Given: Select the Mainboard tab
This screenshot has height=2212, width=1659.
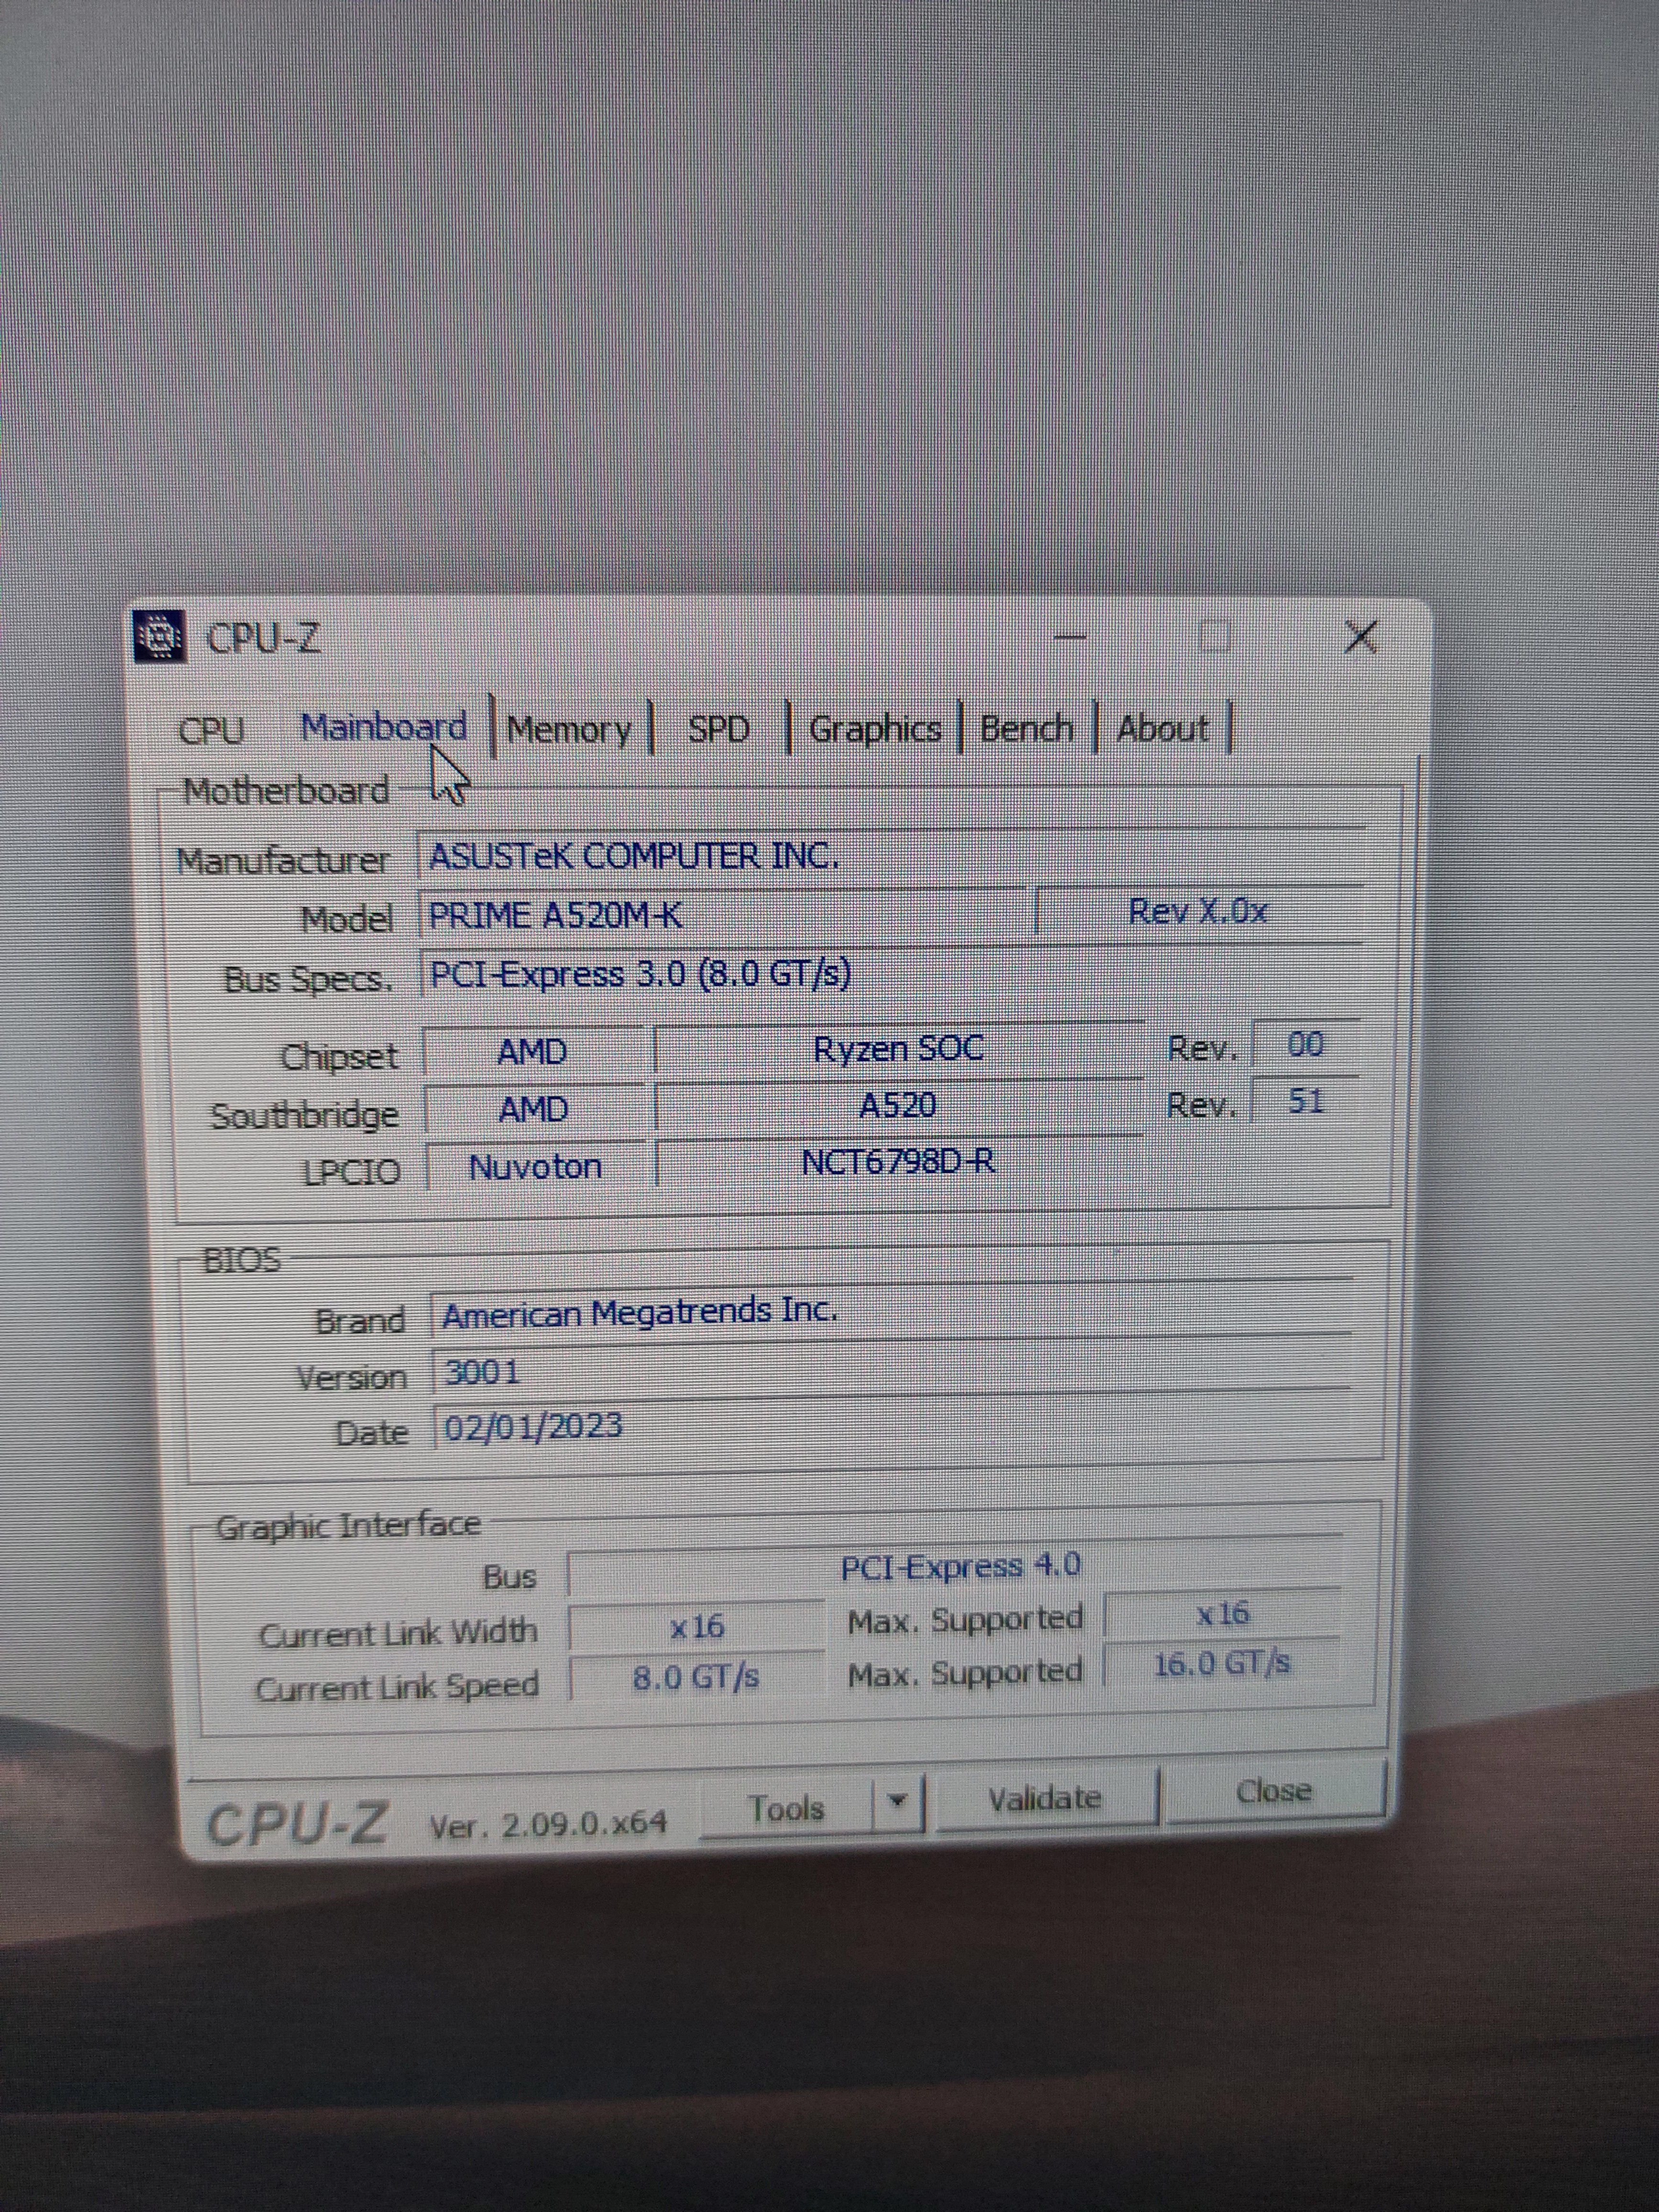Looking at the screenshot, I should pos(384,727).
